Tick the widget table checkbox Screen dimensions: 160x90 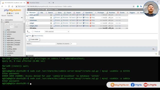coord(27,23)
